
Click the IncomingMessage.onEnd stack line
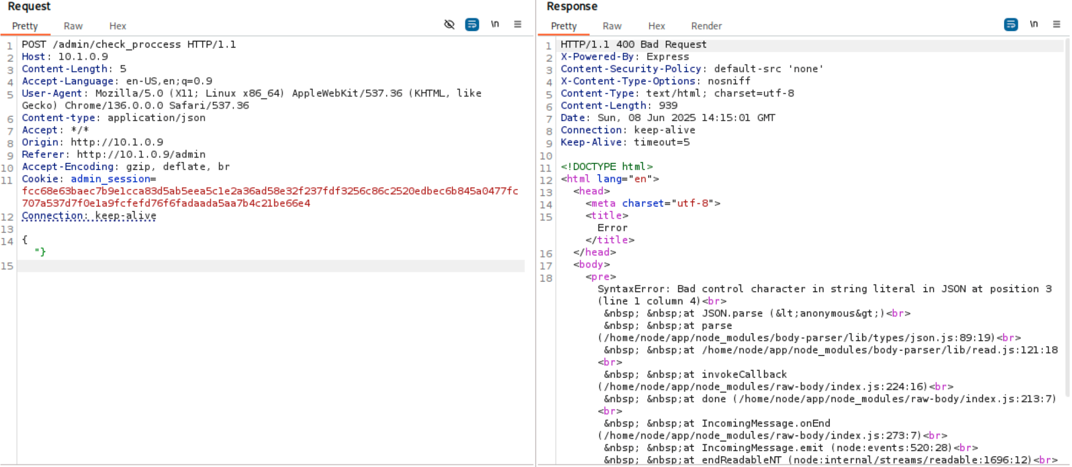[717, 423]
